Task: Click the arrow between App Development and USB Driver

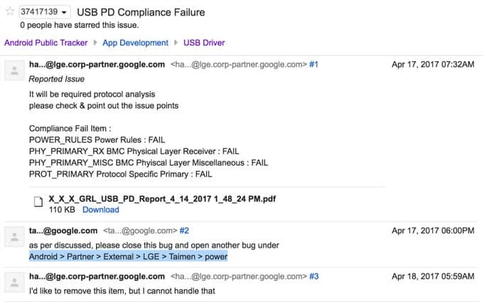Action: (x=176, y=42)
